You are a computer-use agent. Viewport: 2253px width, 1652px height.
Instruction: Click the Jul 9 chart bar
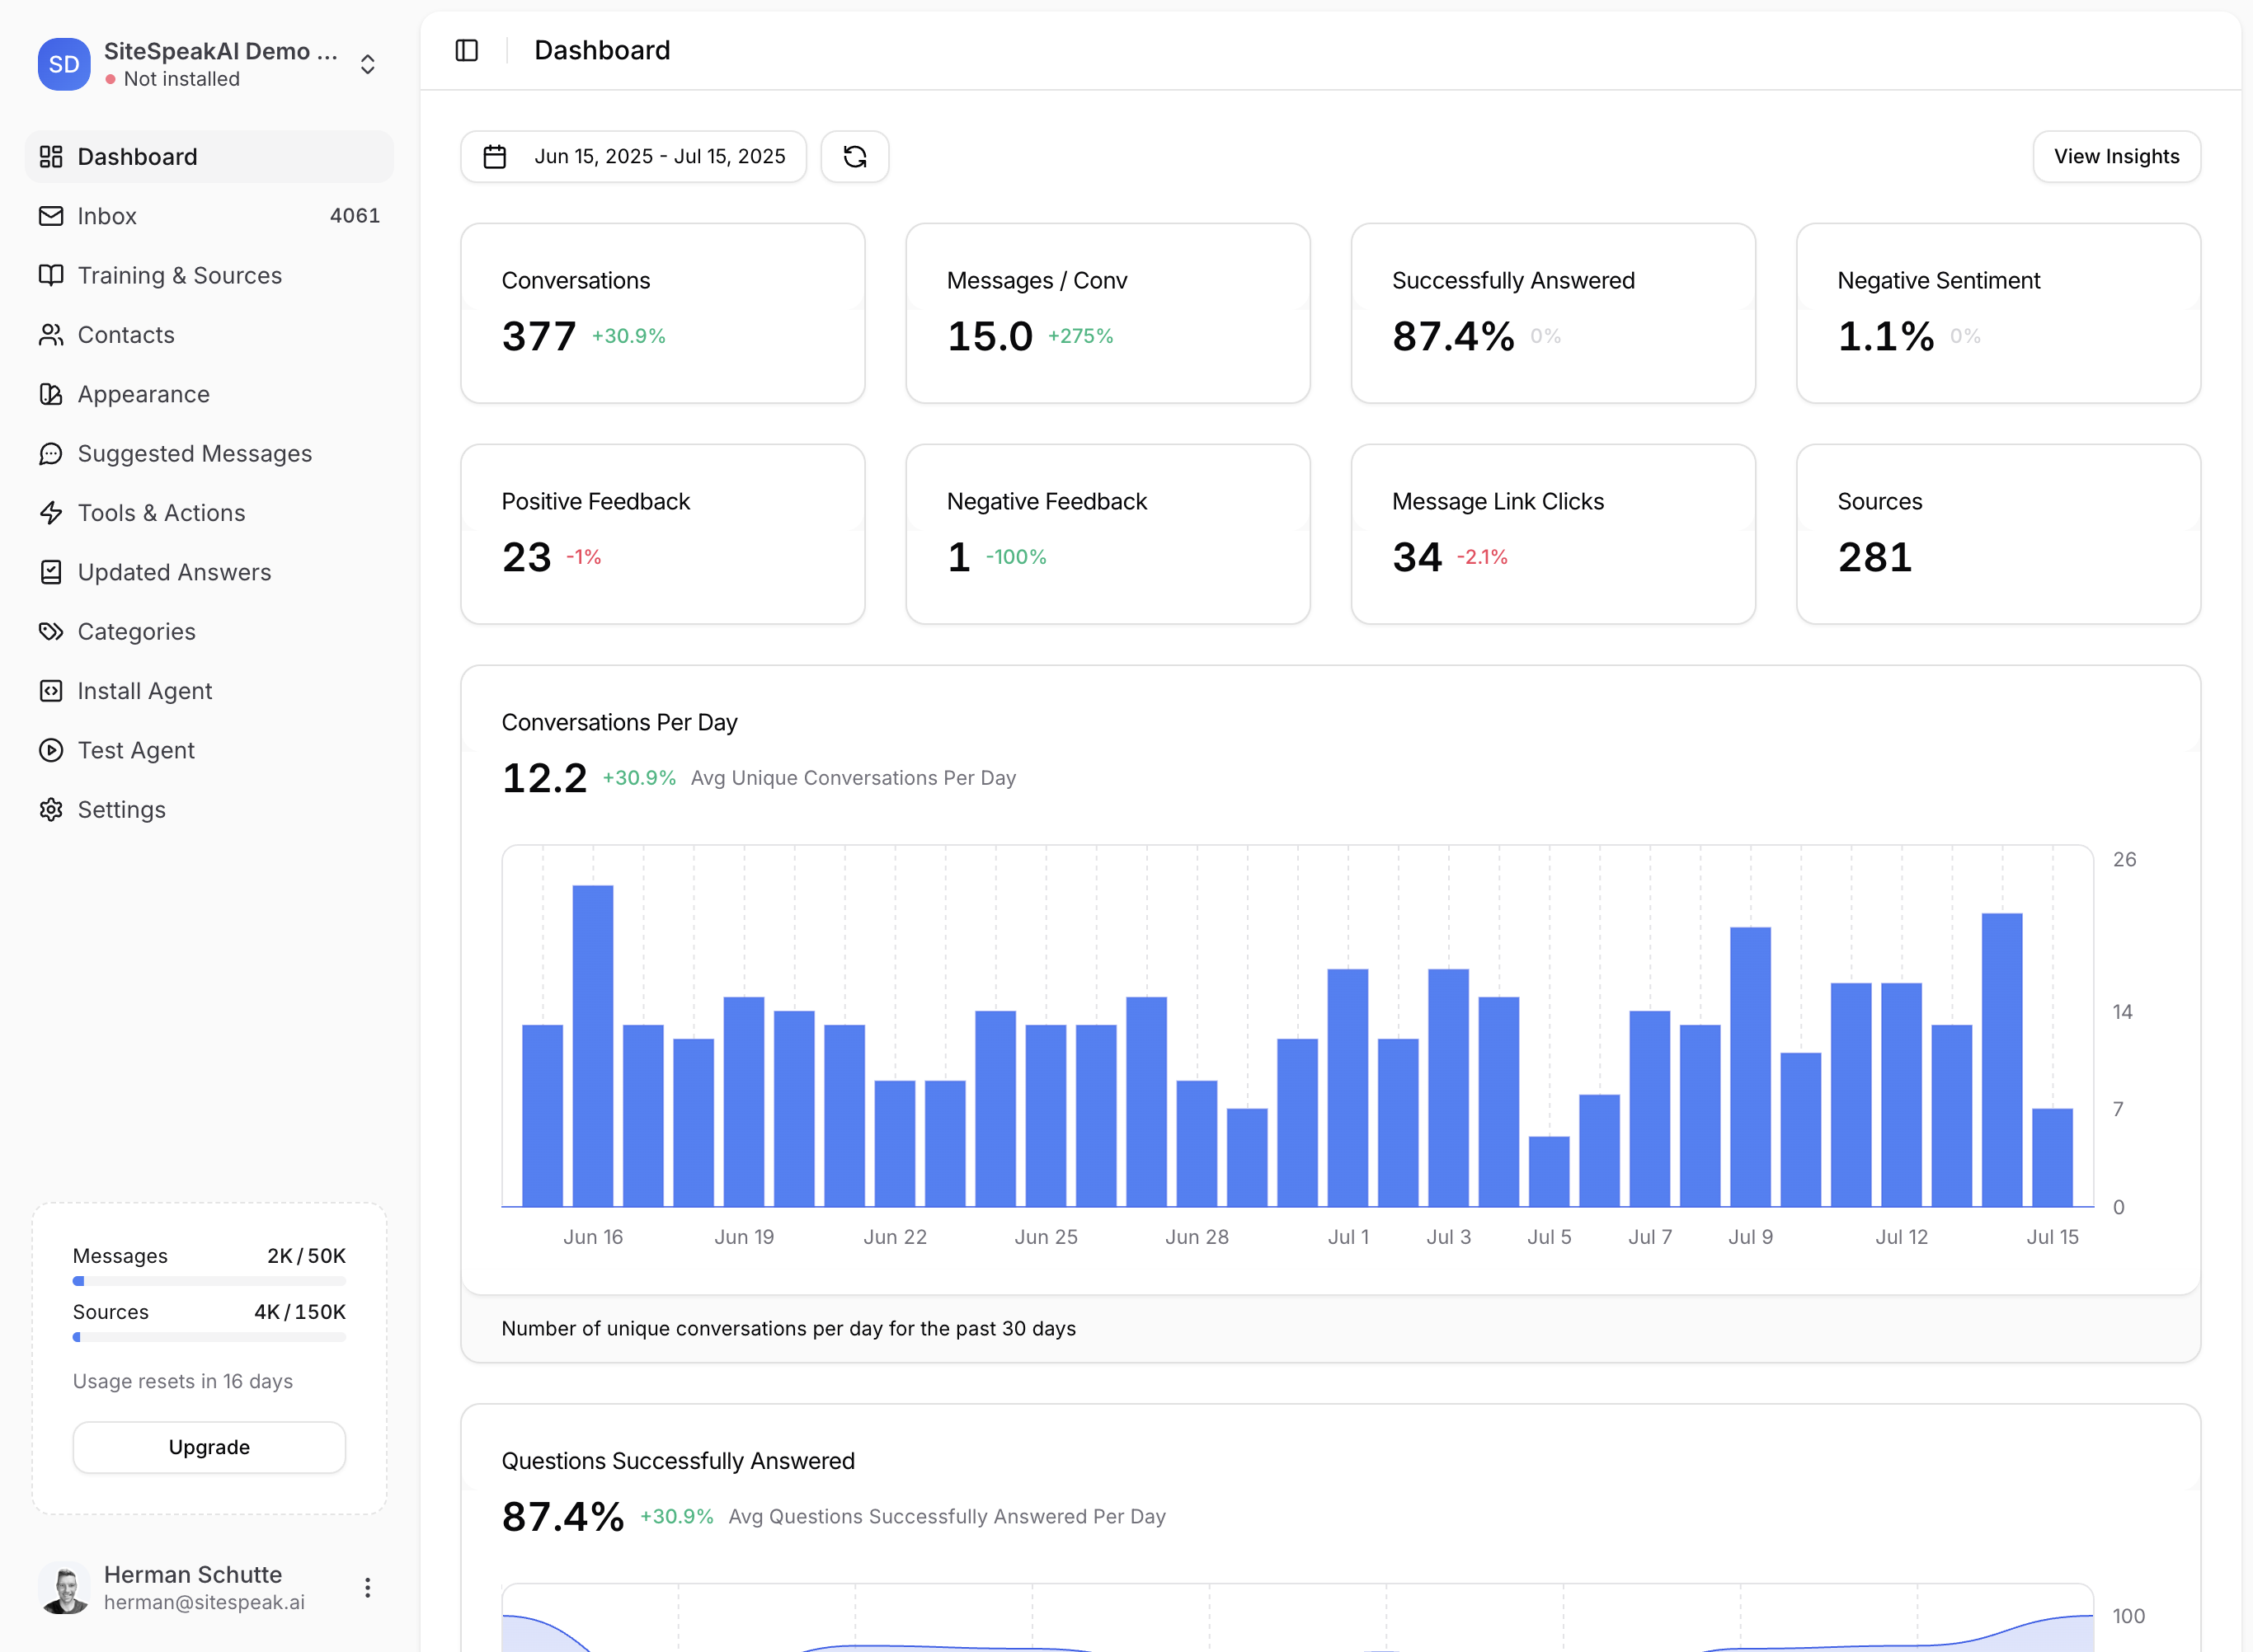(1751, 1067)
